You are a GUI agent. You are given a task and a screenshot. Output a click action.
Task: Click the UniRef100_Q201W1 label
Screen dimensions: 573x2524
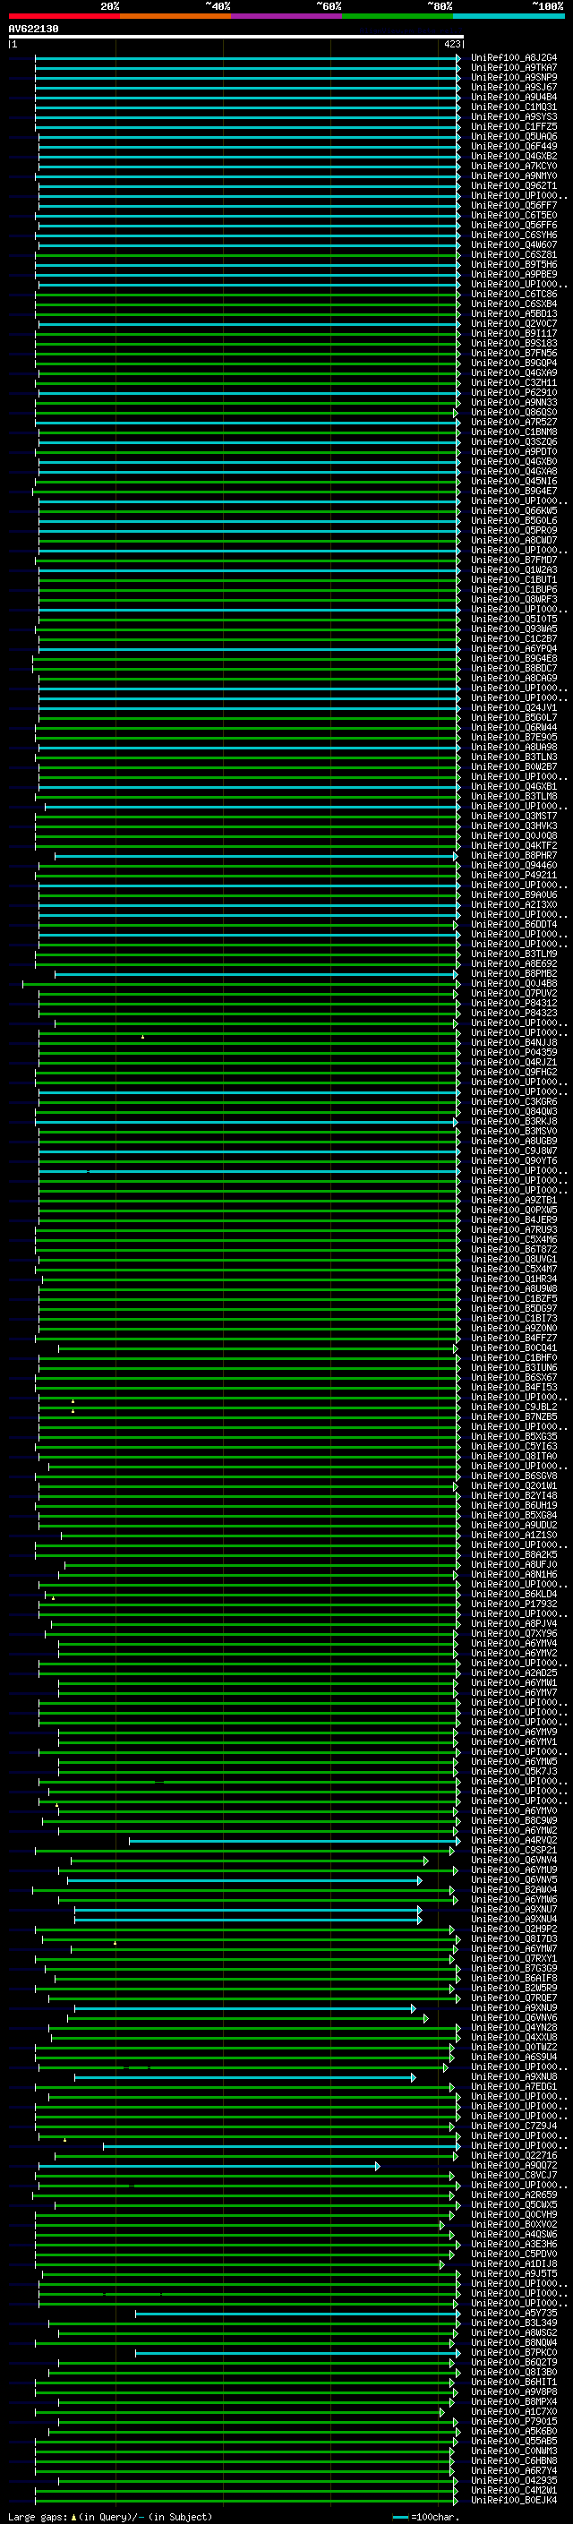pos(514,1485)
